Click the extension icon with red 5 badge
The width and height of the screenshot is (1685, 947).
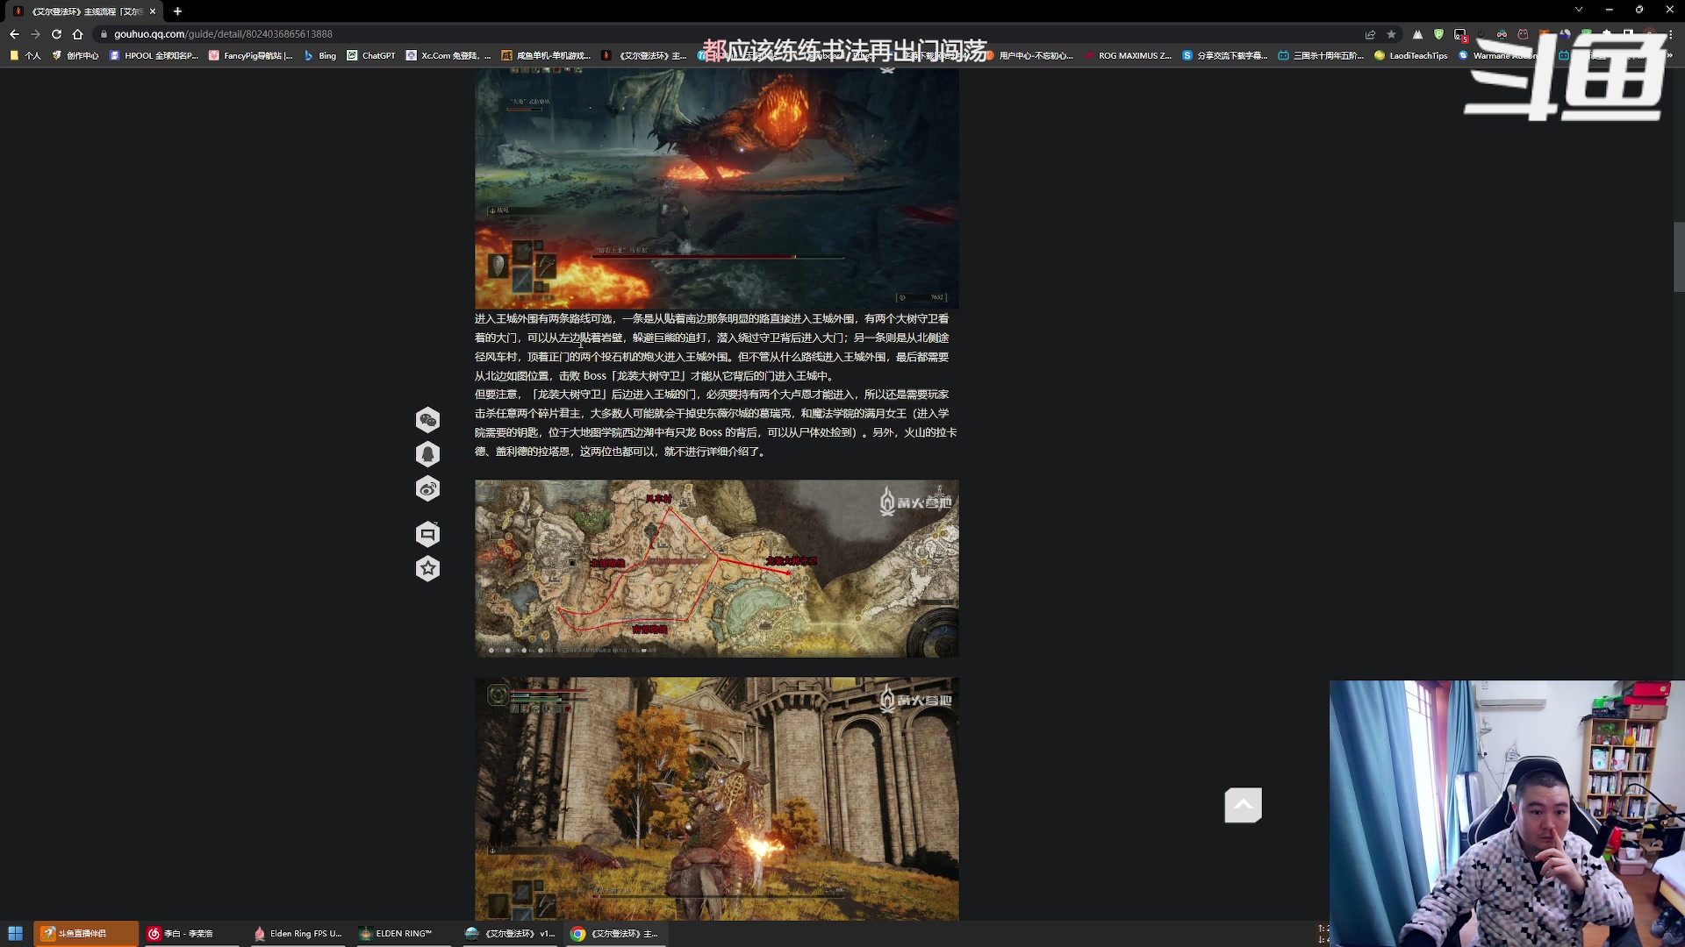tap(1460, 35)
